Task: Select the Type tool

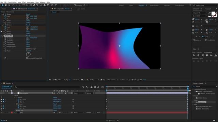Action: click(x=37, y=5)
